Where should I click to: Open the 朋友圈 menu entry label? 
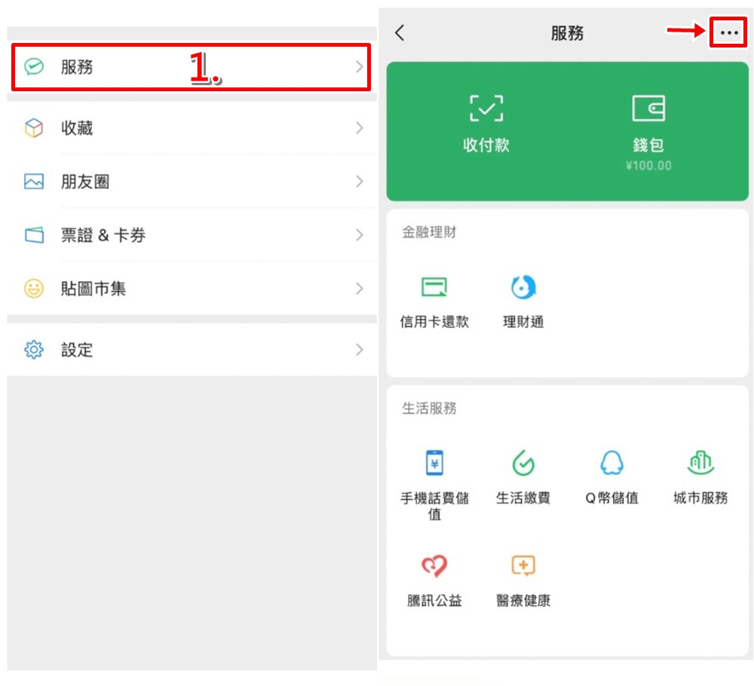click(x=85, y=182)
